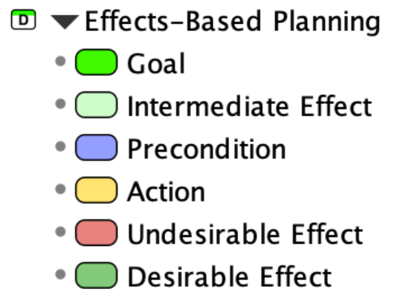Click the Precondition label
This screenshot has height=298, width=394.
(x=207, y=149)
